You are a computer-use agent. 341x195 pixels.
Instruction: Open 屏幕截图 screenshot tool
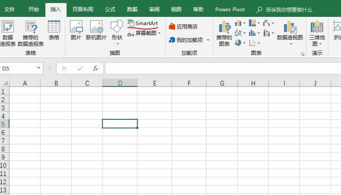[142, 33]
